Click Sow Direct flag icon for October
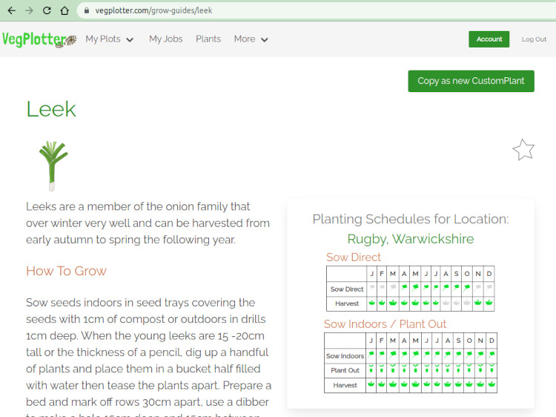The height and width of the screenshot is (417, 556). (x=467, y=287)
